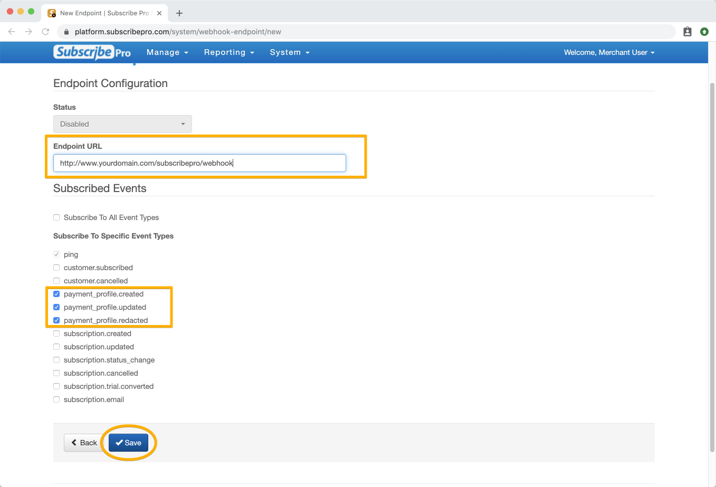Screen dimensions: 716x487
Task: Enable subscription.created checkbox
Action: 56,333
